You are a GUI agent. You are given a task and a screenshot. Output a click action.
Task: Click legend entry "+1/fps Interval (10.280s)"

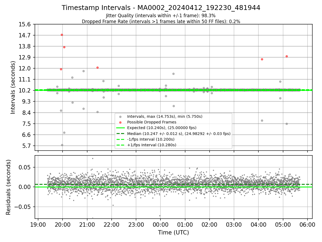[x=152, y=145]
